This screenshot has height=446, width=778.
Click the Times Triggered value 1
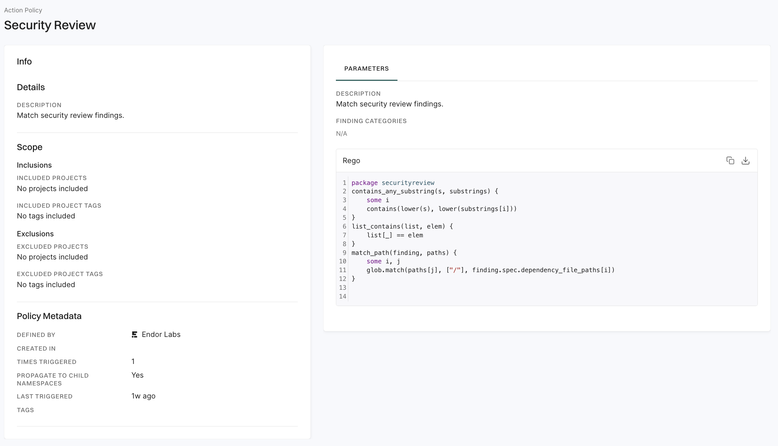click(x=133, y=361)
